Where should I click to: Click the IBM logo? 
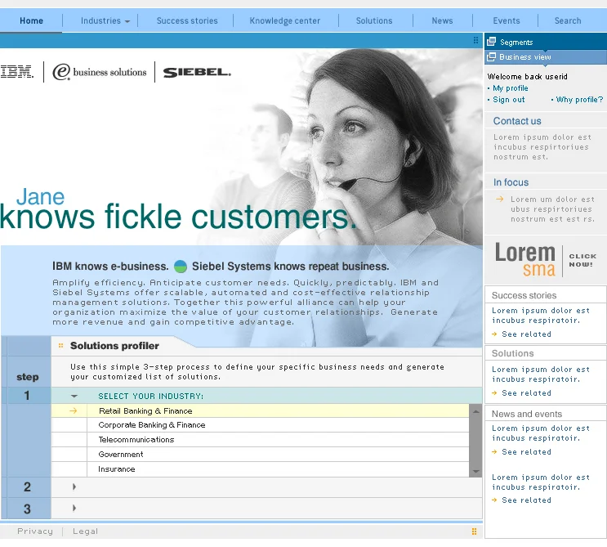tap(16, 72)
